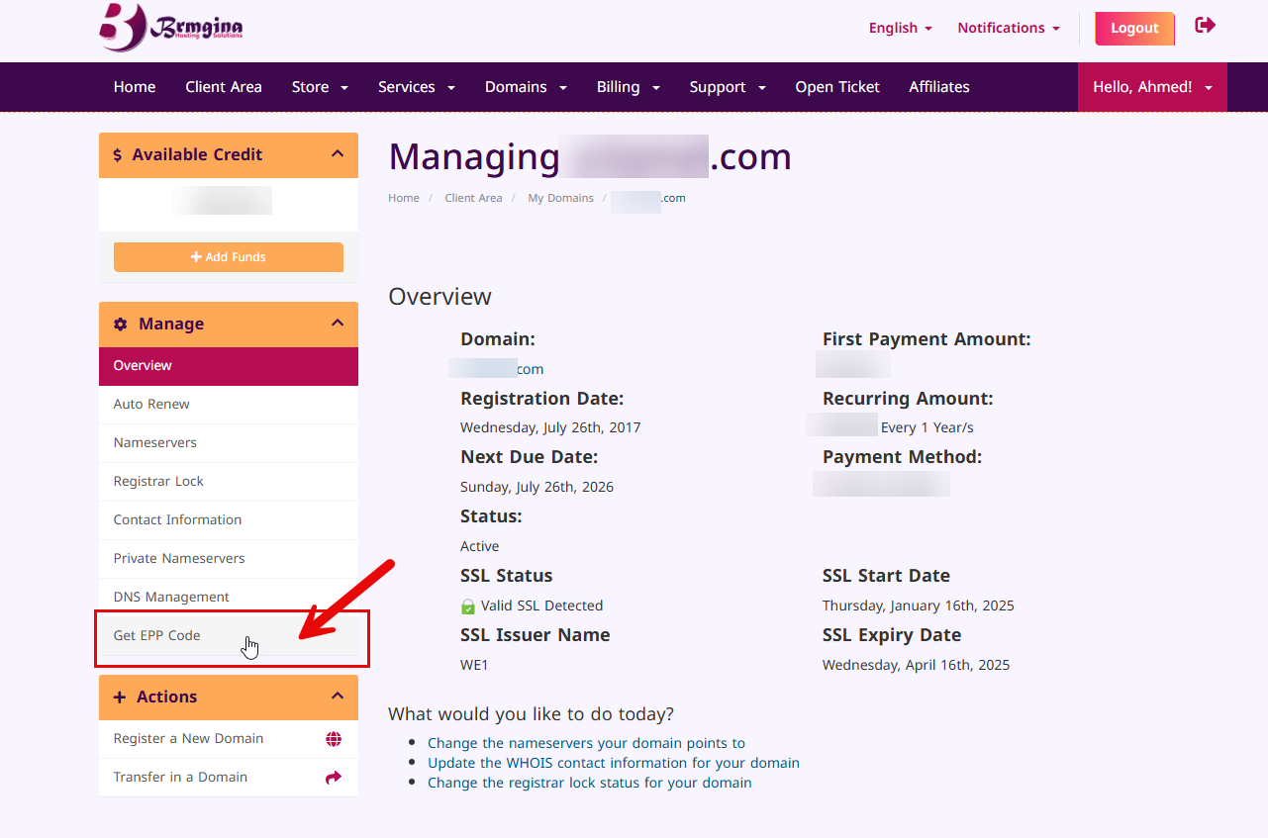Open the Affiliates page
Viewport: 1268px width, 838px height.
[x=939, y=87]
